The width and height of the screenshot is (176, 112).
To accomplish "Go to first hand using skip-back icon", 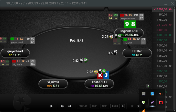I will [x=132, y=106].
